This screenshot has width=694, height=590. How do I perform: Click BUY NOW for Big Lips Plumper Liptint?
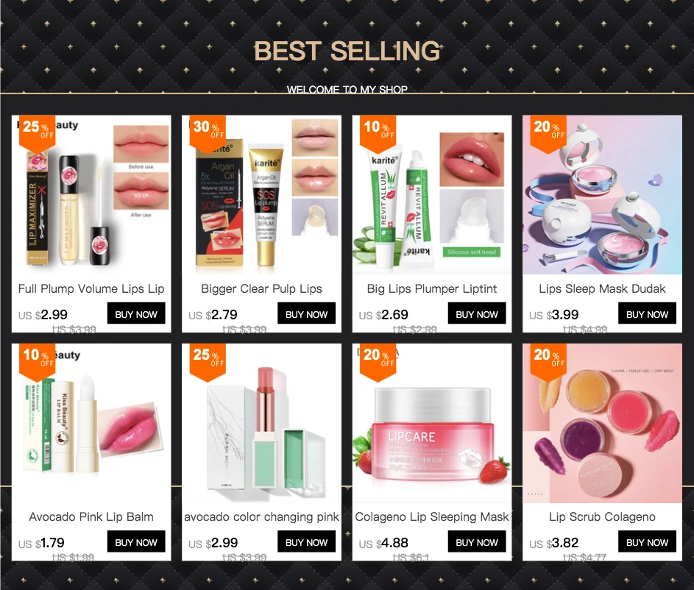[477, 313]
